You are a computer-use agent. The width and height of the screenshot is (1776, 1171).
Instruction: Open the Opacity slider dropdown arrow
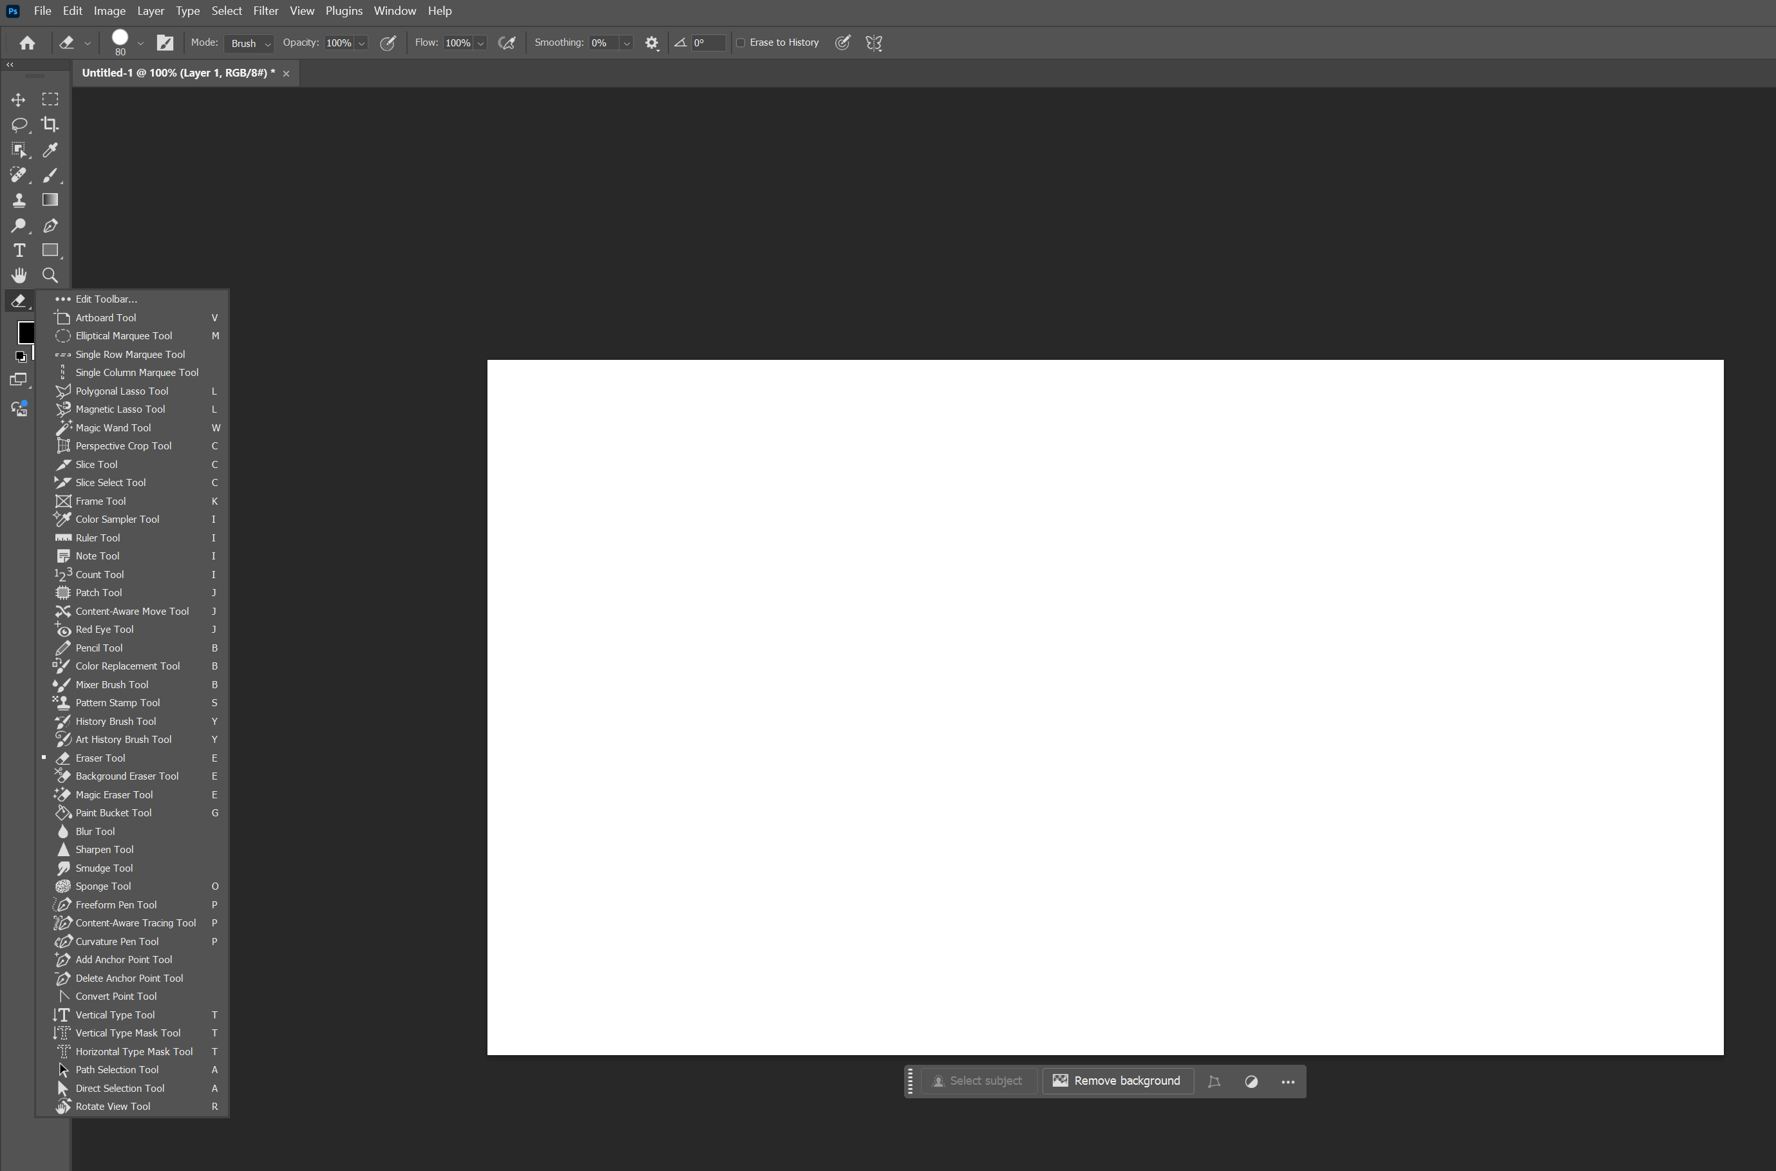coord(361,42)
